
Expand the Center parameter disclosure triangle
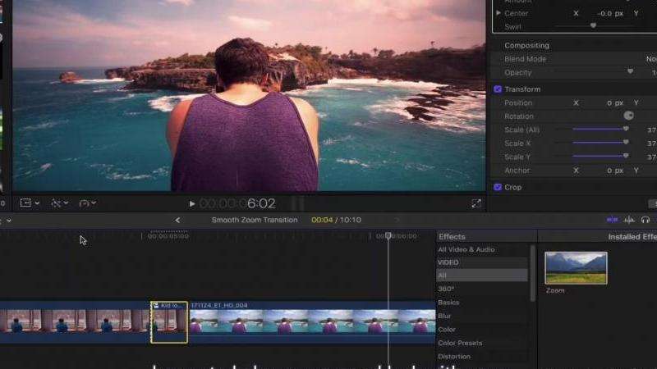498,13
